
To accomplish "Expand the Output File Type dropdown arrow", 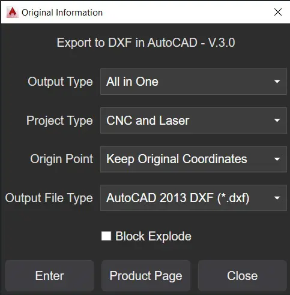I will [x=277, y=198].
